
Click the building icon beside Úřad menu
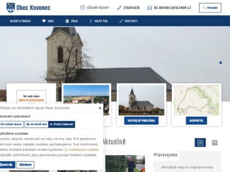(x=67, y=21)
